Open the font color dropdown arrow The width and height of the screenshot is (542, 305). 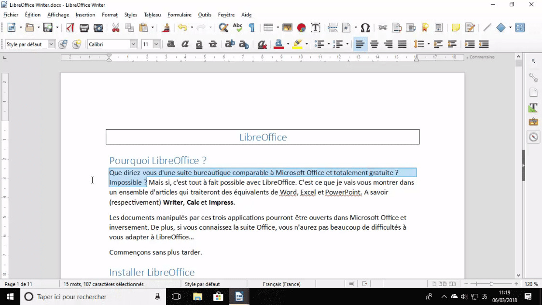coord(288,44)
